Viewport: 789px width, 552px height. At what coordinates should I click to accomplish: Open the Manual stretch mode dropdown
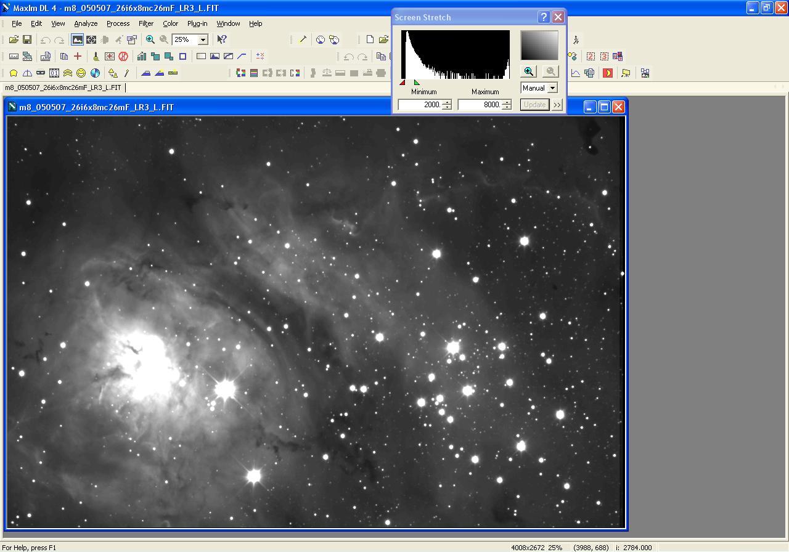coord(552,88)
